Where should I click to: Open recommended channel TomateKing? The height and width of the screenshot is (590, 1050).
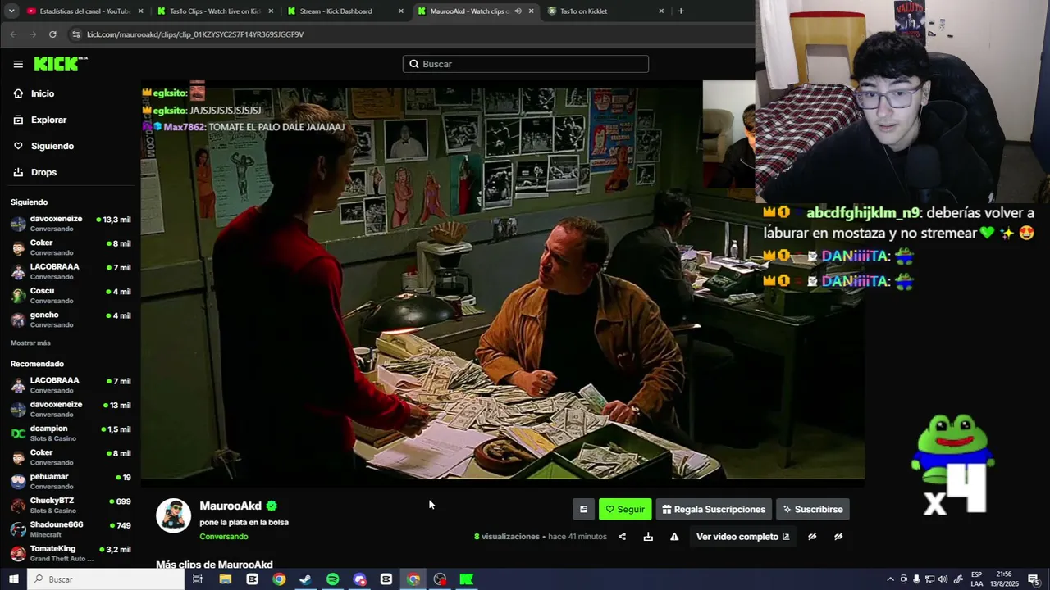pyautogui.click(x=71, y=553)
